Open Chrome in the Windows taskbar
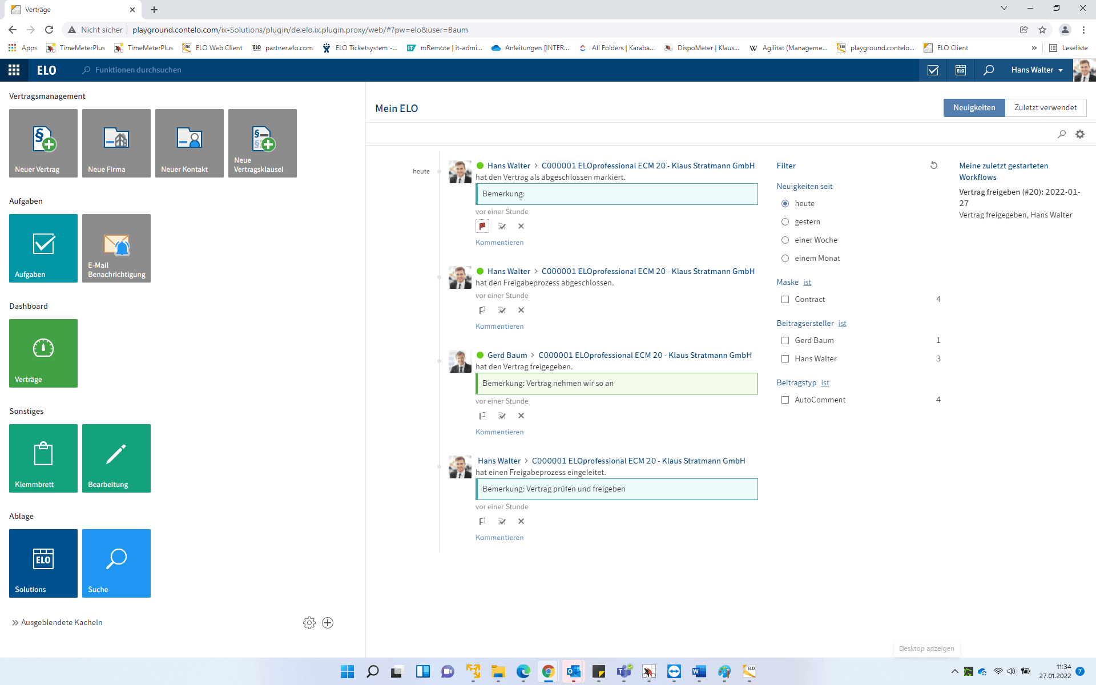 click(548, 671)
